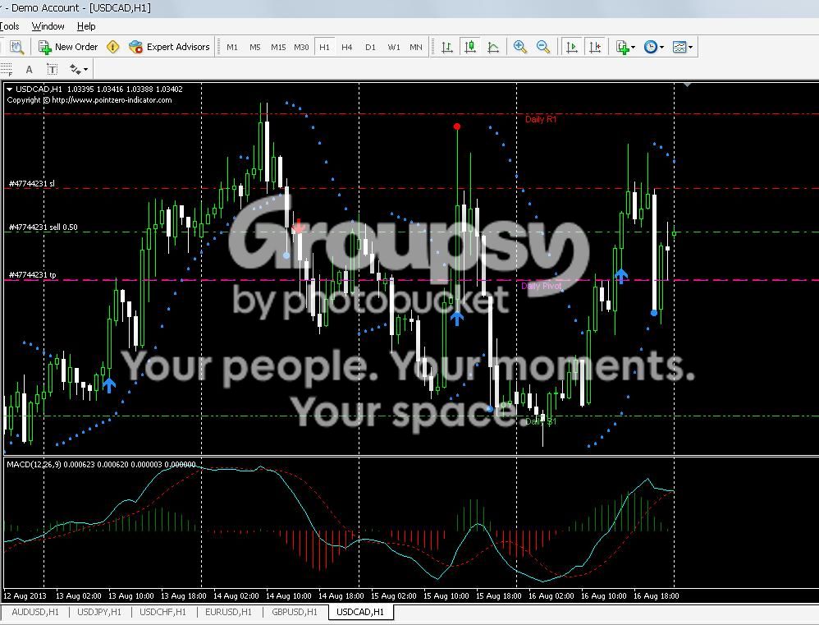Open the Help menu
This screenshot has height=625, width=819.
coord(86,26)
